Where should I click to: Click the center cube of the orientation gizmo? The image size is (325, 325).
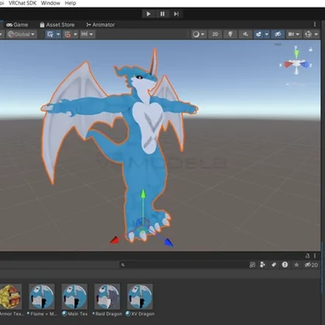[296, 63]
